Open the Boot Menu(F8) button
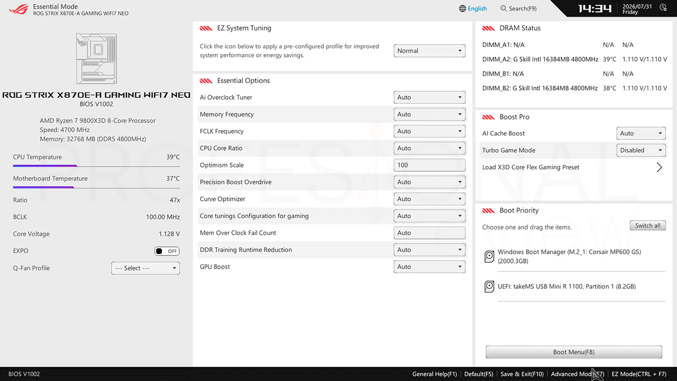Screen dimensions: 677x381 [x=574, y=352]
